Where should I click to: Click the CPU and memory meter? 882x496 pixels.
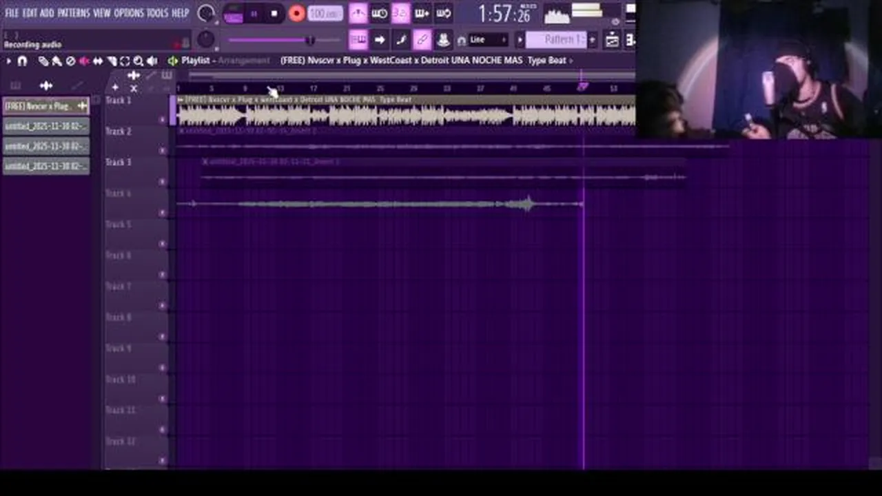(557, 14)
